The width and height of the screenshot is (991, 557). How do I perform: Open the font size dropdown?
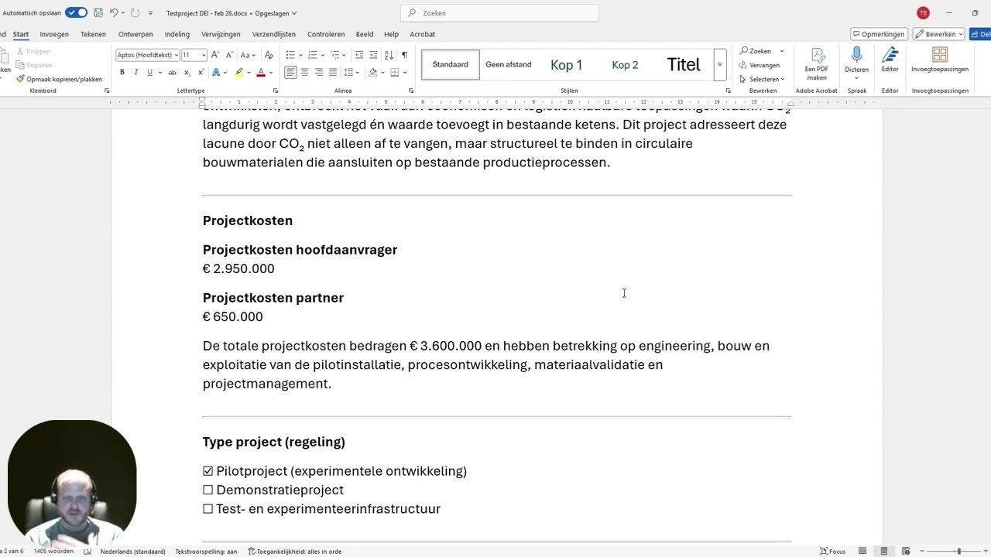pos(204,55)
